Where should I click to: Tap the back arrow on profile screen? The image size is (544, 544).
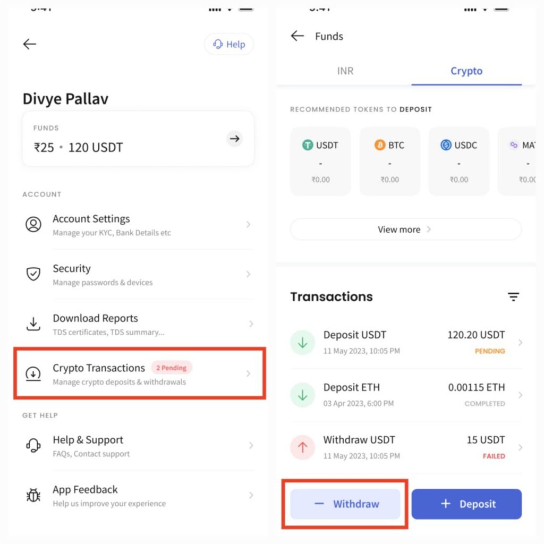coord(30,44)
